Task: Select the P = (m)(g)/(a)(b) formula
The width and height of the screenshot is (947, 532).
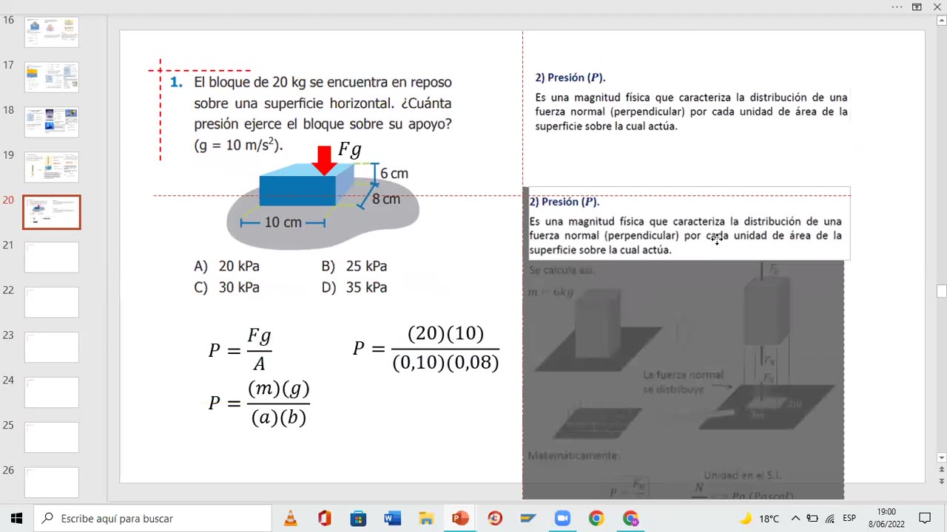Action: (x=259, y=403)
